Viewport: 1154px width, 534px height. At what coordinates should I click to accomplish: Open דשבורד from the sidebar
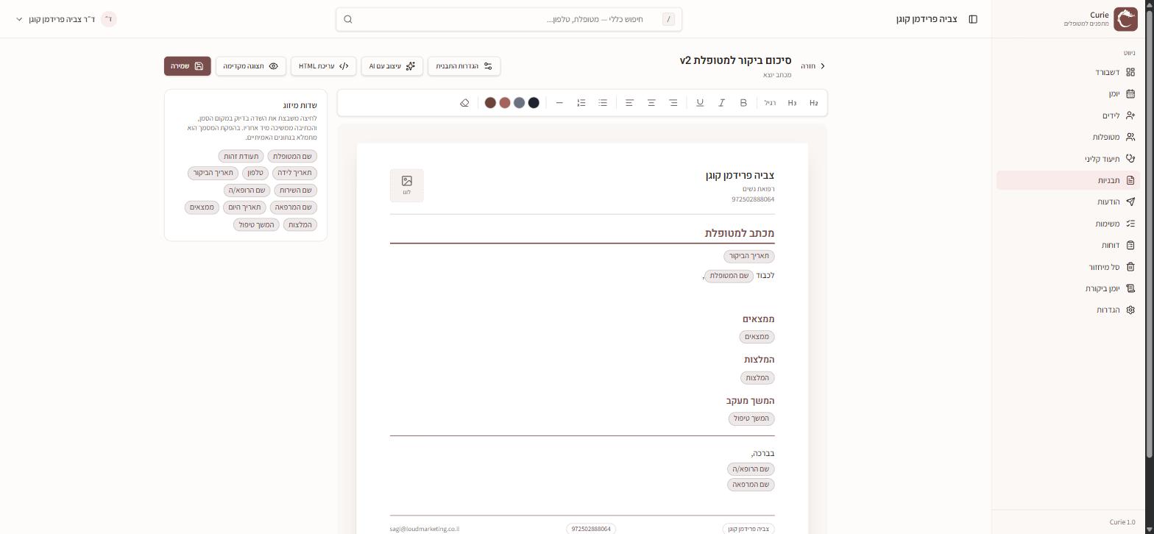(x=1068, y=72)
